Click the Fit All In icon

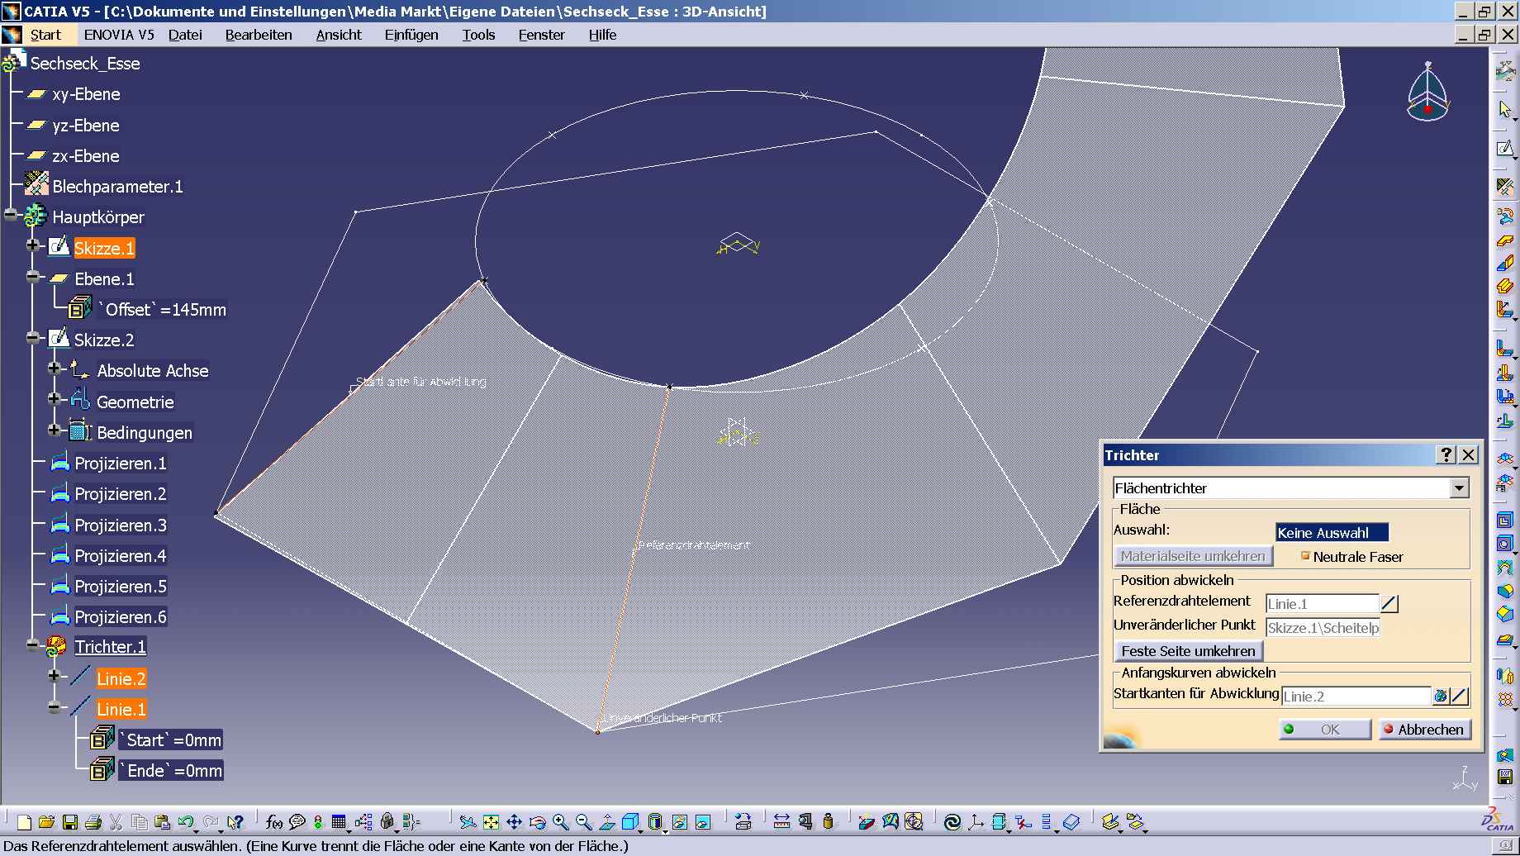tap(491, 822)
